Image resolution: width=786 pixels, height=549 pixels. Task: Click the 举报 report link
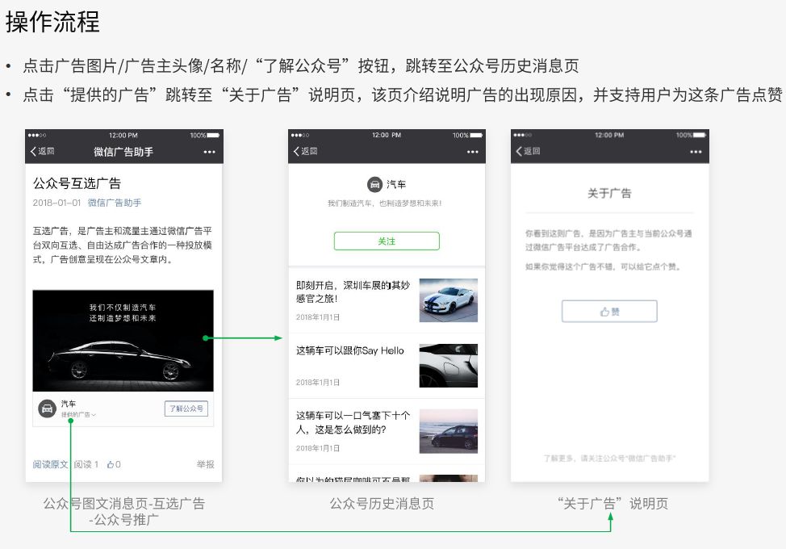coord(206,464)
